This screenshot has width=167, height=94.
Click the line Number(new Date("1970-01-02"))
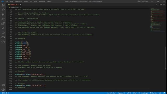30,85
